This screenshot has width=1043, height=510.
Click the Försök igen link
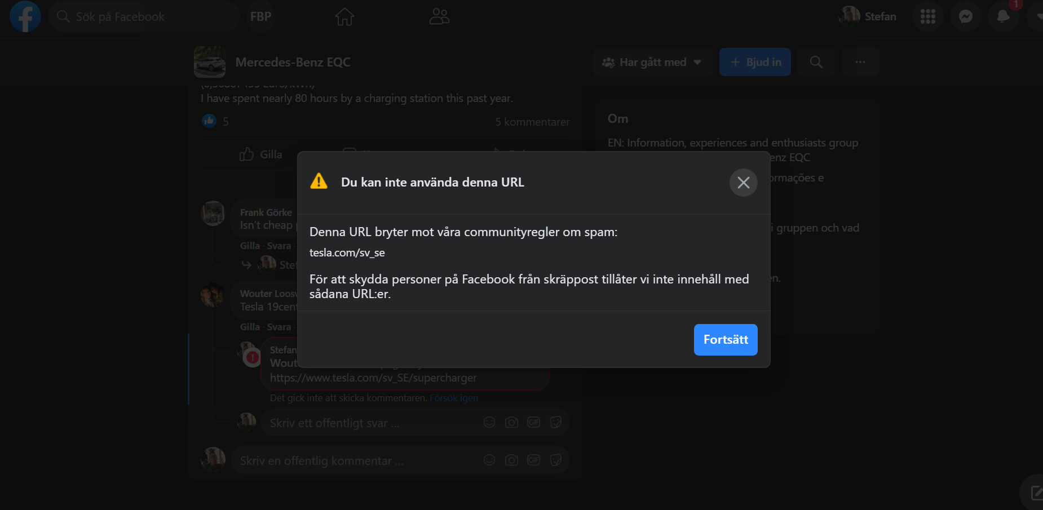(454, 398)
